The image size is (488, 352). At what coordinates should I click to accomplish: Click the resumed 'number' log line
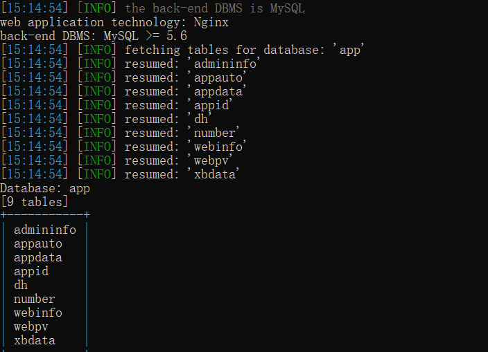[121, 133]
